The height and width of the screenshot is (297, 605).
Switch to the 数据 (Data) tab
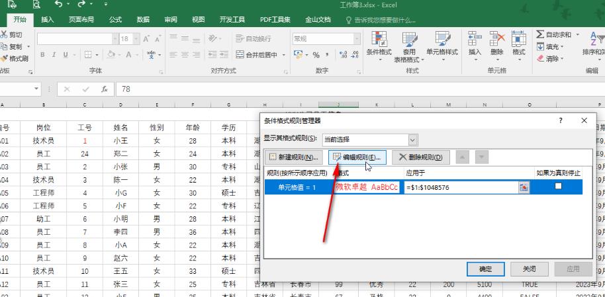[x=143, y=20]
